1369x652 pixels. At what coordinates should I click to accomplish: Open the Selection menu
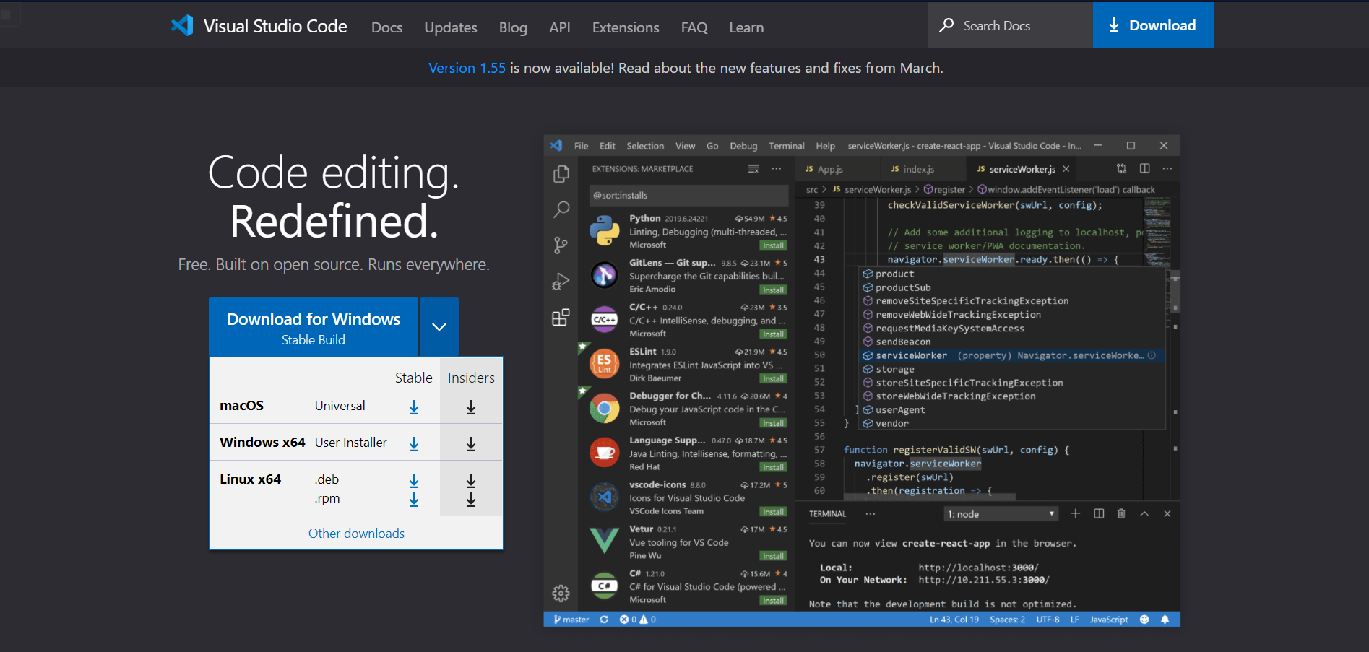point(645,146)
